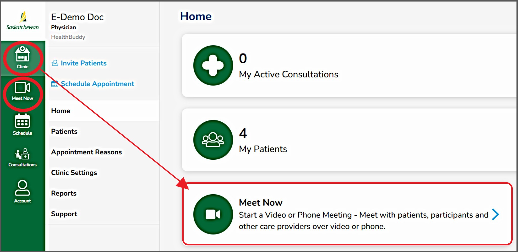Select Home in the navigation menu
Screen dimensions: 518x252
[x=61, y=111]
